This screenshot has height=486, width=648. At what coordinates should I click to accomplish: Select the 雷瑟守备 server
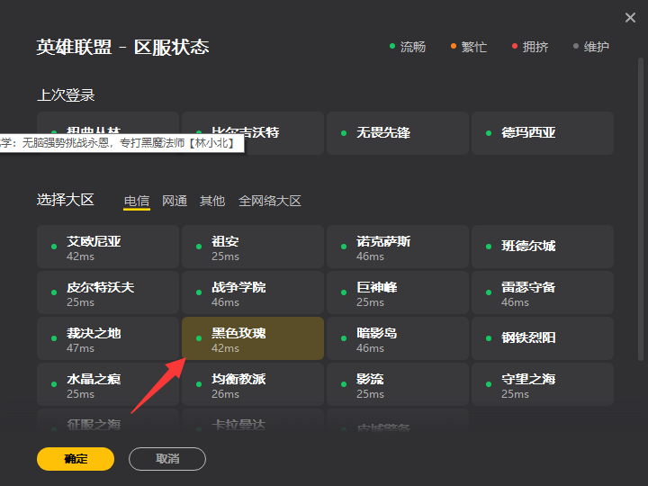pos(543,292)
